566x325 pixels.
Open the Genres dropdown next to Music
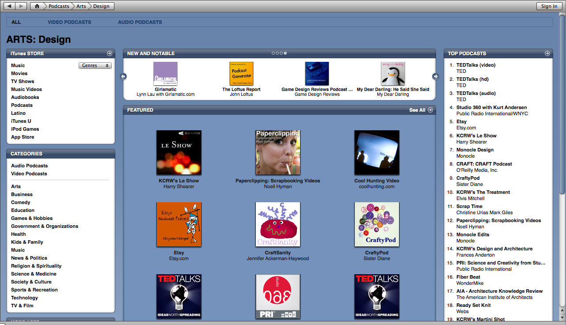click(95, 65)
